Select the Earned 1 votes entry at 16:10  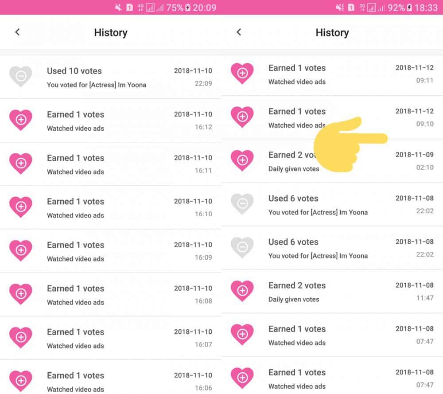[x=111, y=207]
